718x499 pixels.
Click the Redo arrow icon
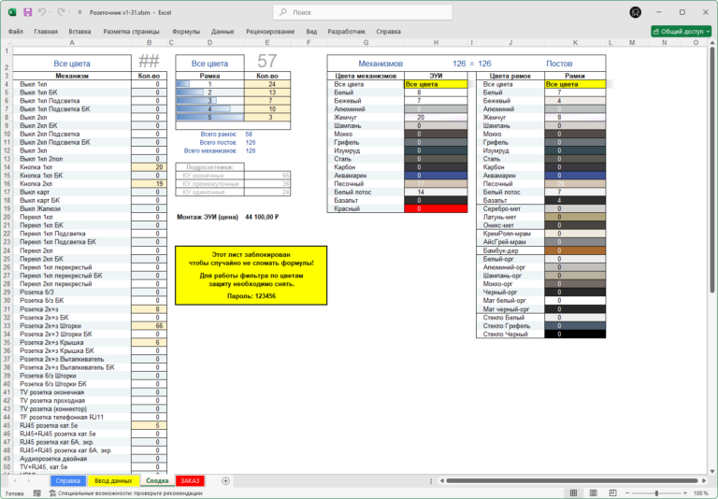tap(61, 12)
